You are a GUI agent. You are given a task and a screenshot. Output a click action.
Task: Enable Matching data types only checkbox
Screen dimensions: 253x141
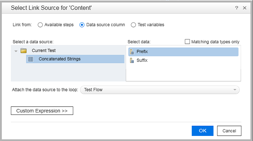click(187, 41)
